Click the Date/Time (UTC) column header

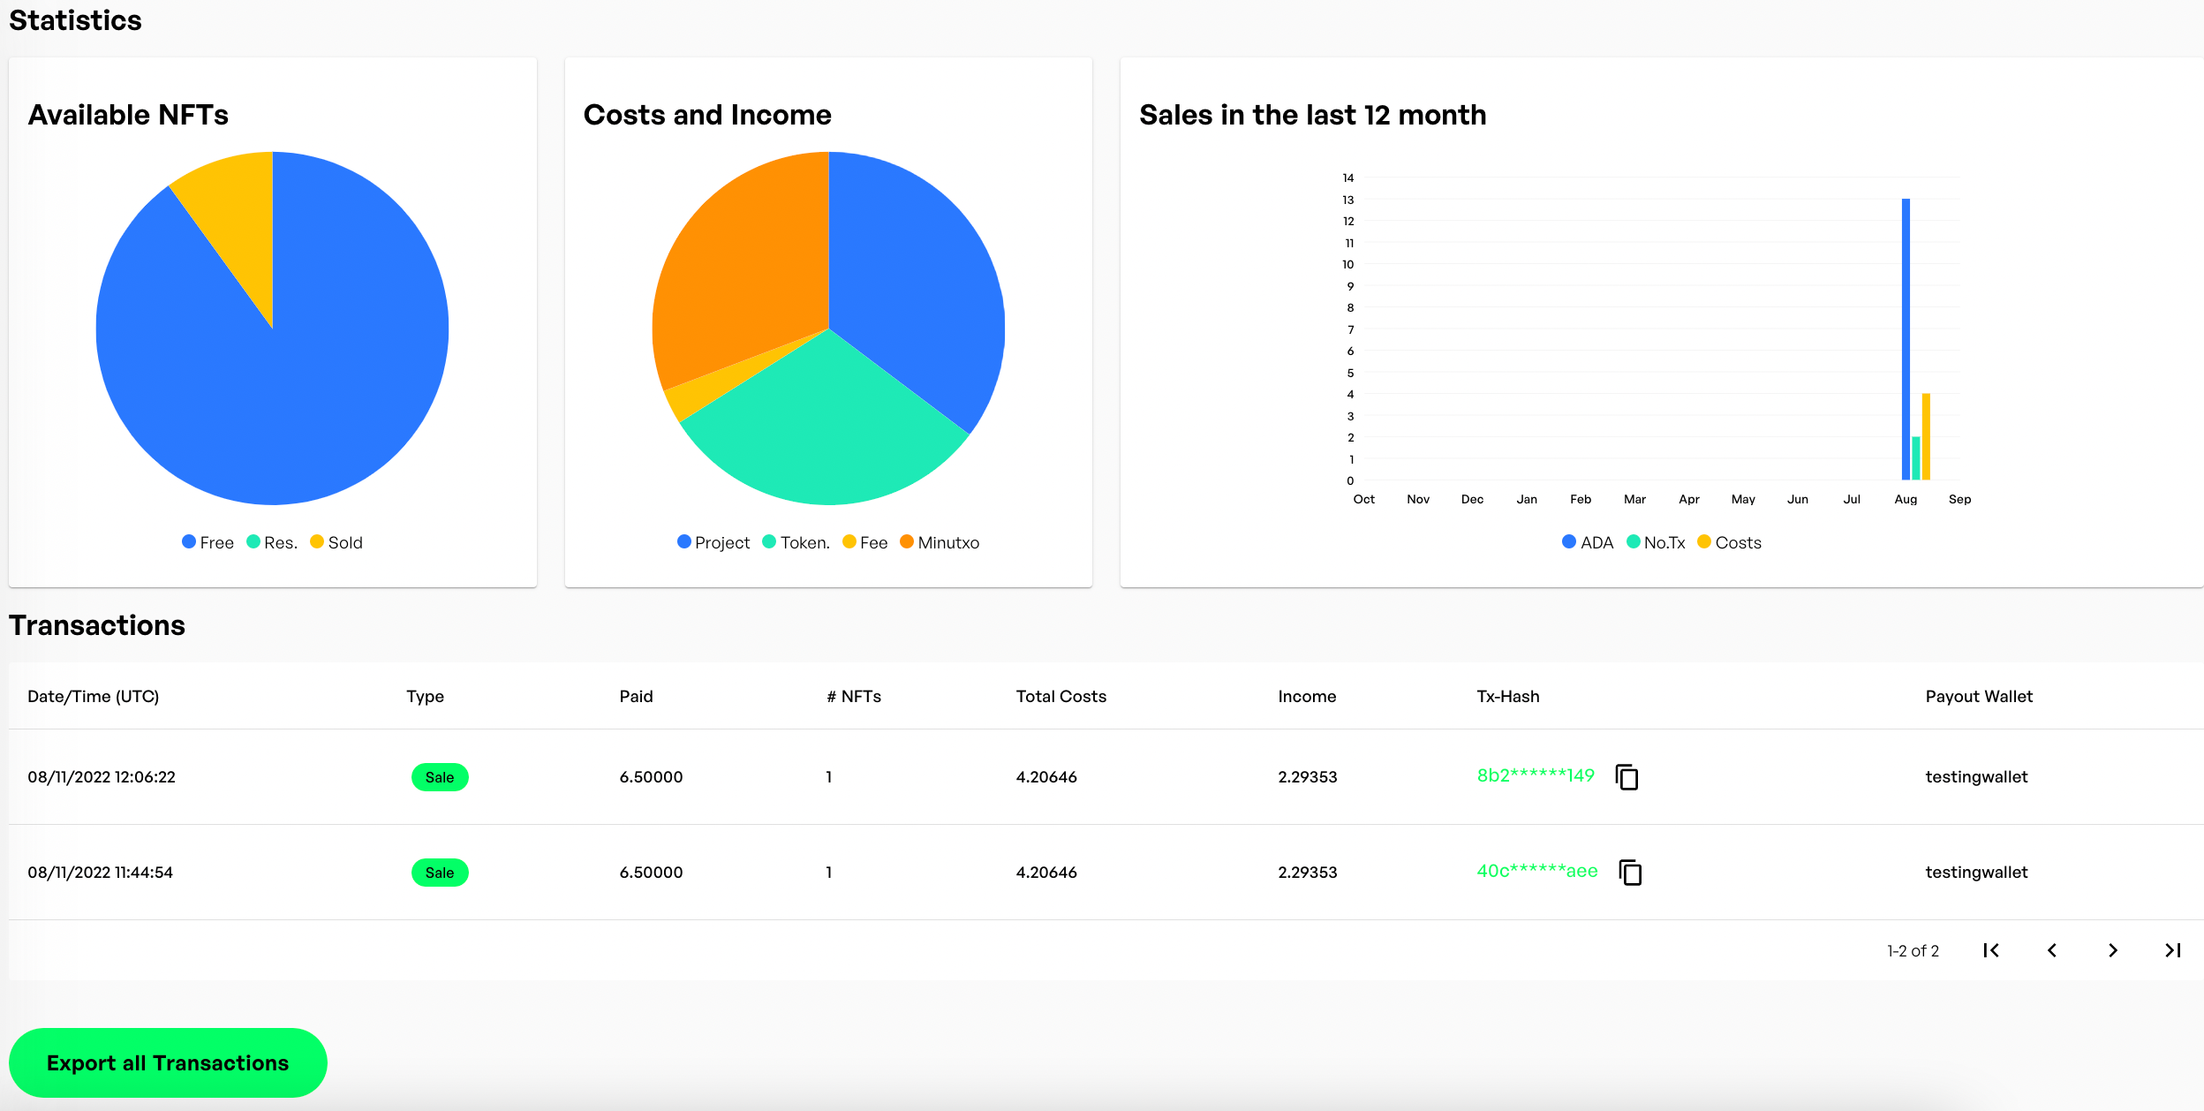click(93, 696)
